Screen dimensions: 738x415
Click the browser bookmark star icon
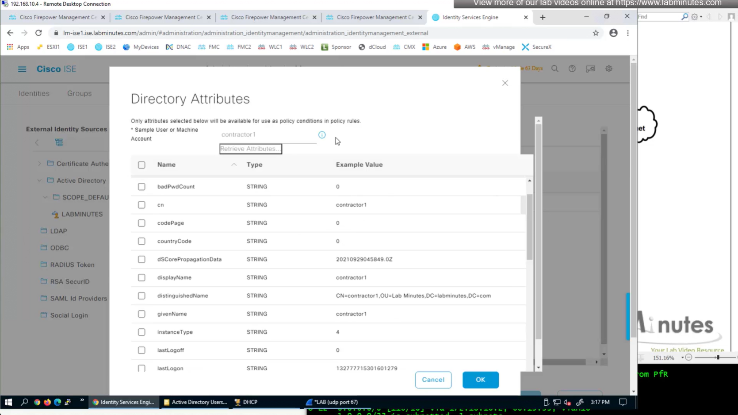click(596, 33)
